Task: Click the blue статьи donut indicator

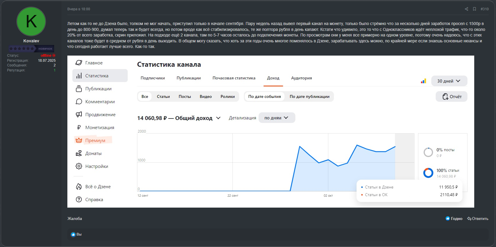Action: [x=428, y=173]
